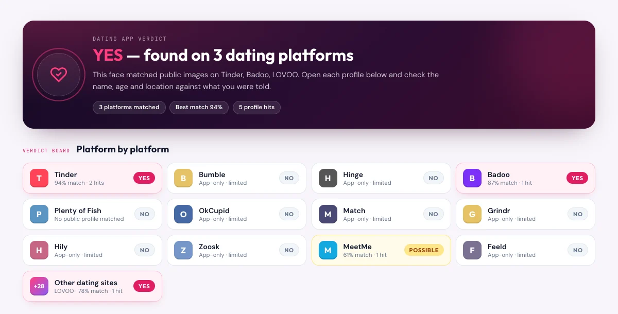The height and width of the screenshot is (314, 618).
Task: Click the 'Best match 94%' chip
Action: (x=199, y=107)
